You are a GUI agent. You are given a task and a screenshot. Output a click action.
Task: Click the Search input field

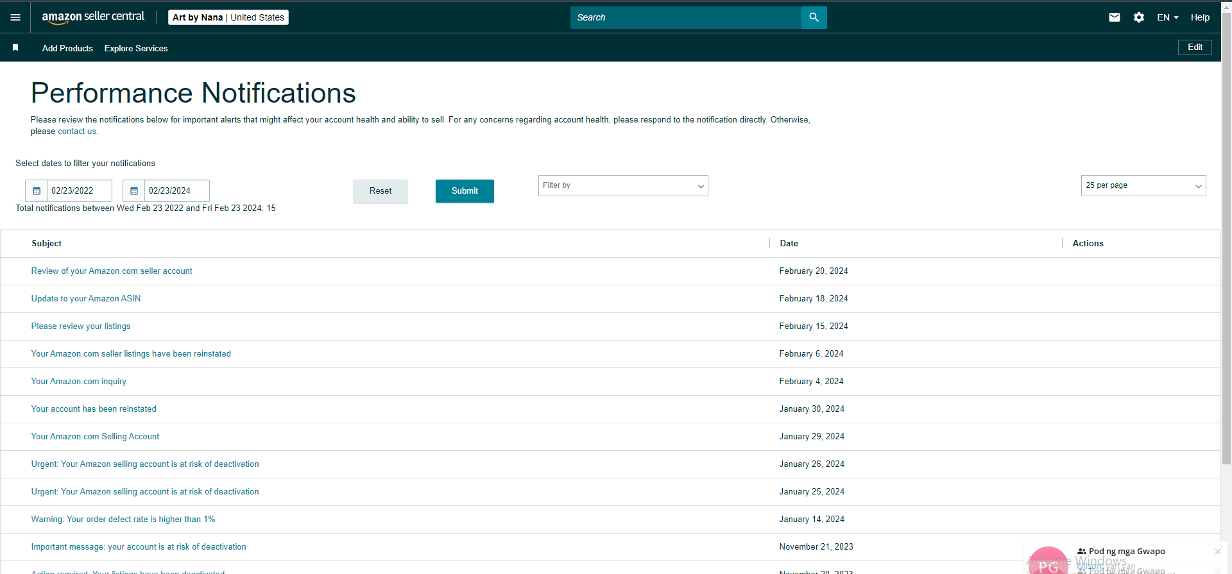pos(686,17)
